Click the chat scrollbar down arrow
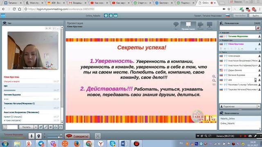This screenshot has height=147, width=262. 62,122
